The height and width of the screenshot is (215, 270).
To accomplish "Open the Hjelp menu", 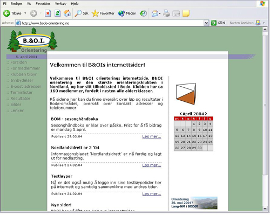I will 75,4.
